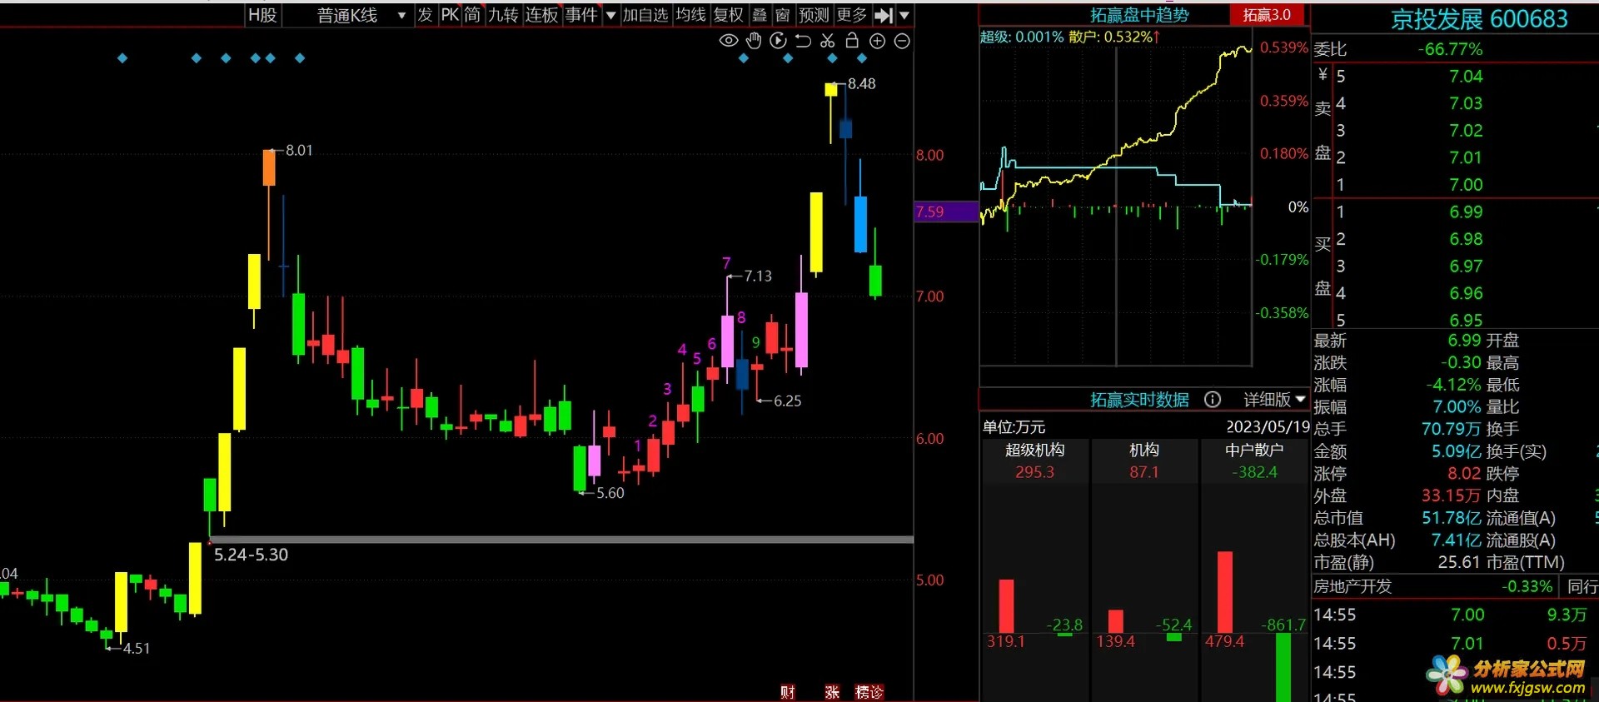Screen dimensions: 1599x702
Task: Click the 7.59 price marker on axis
Action: click(945, 212)
